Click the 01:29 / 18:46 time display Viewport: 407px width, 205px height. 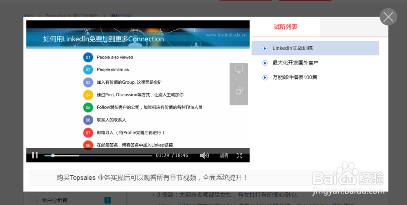pos(172,155)
